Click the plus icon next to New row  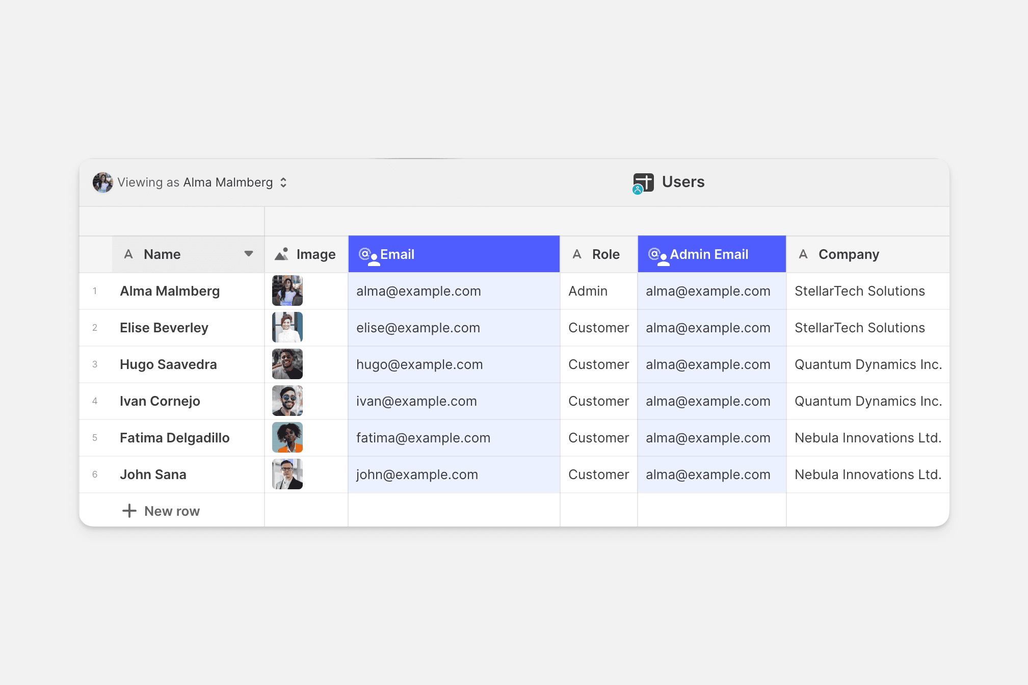[129, 511]
